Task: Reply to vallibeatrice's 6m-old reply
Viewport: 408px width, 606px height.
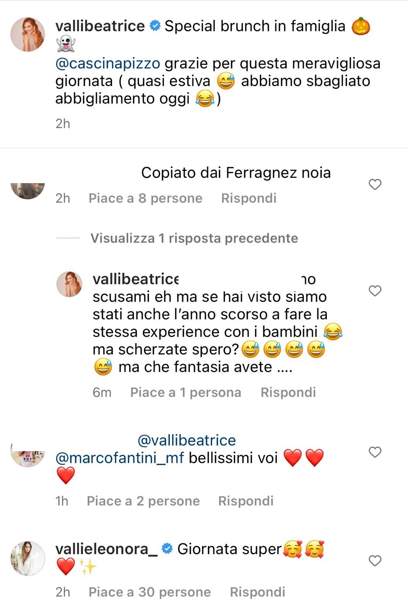Action: click(288, 392)
